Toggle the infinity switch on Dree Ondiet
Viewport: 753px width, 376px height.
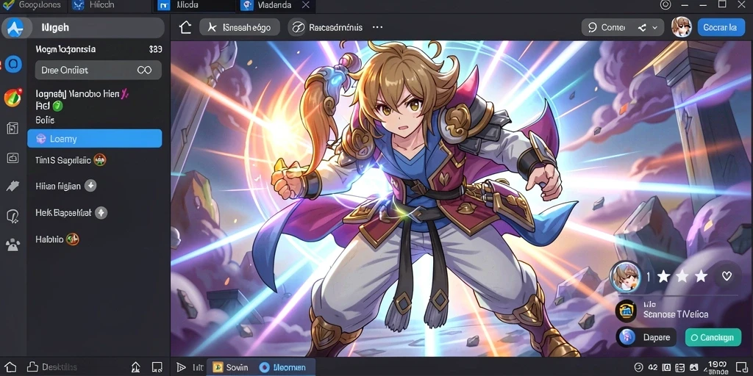point(144,70)
